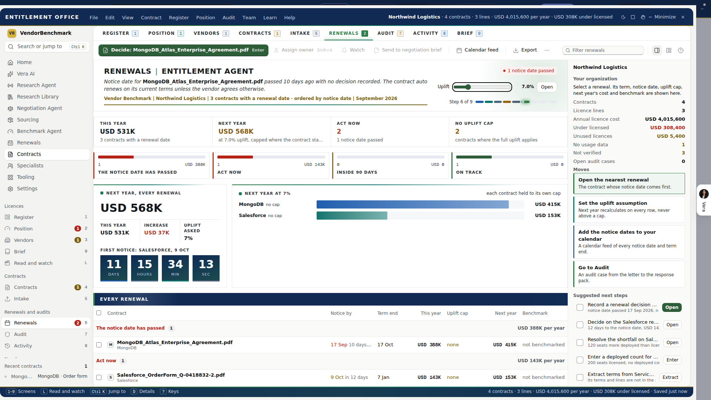Screen dimensions: 711x400
Task: Check the Salesforce_OrderForm row checkbox
Action: click(x=99, y=377)
